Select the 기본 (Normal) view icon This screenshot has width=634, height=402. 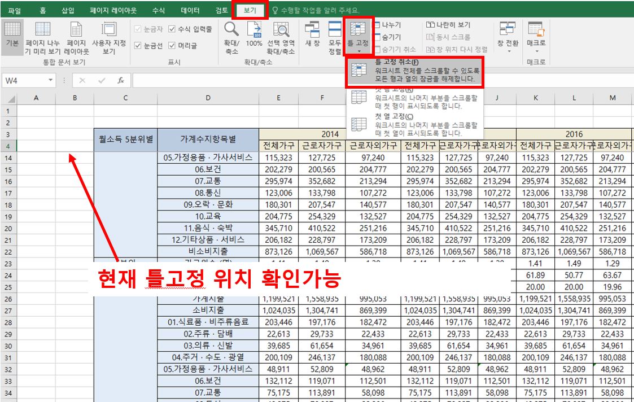[12, 29]
